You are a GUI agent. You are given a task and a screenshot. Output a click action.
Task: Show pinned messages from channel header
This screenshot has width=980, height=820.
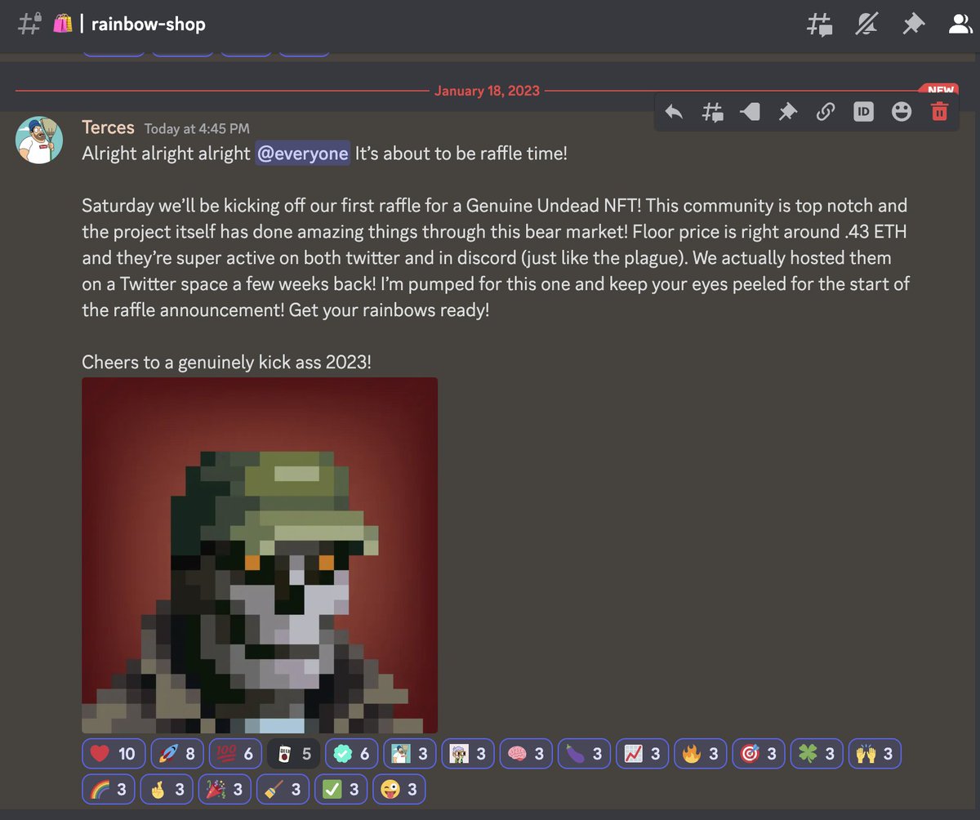pos(912,25)
